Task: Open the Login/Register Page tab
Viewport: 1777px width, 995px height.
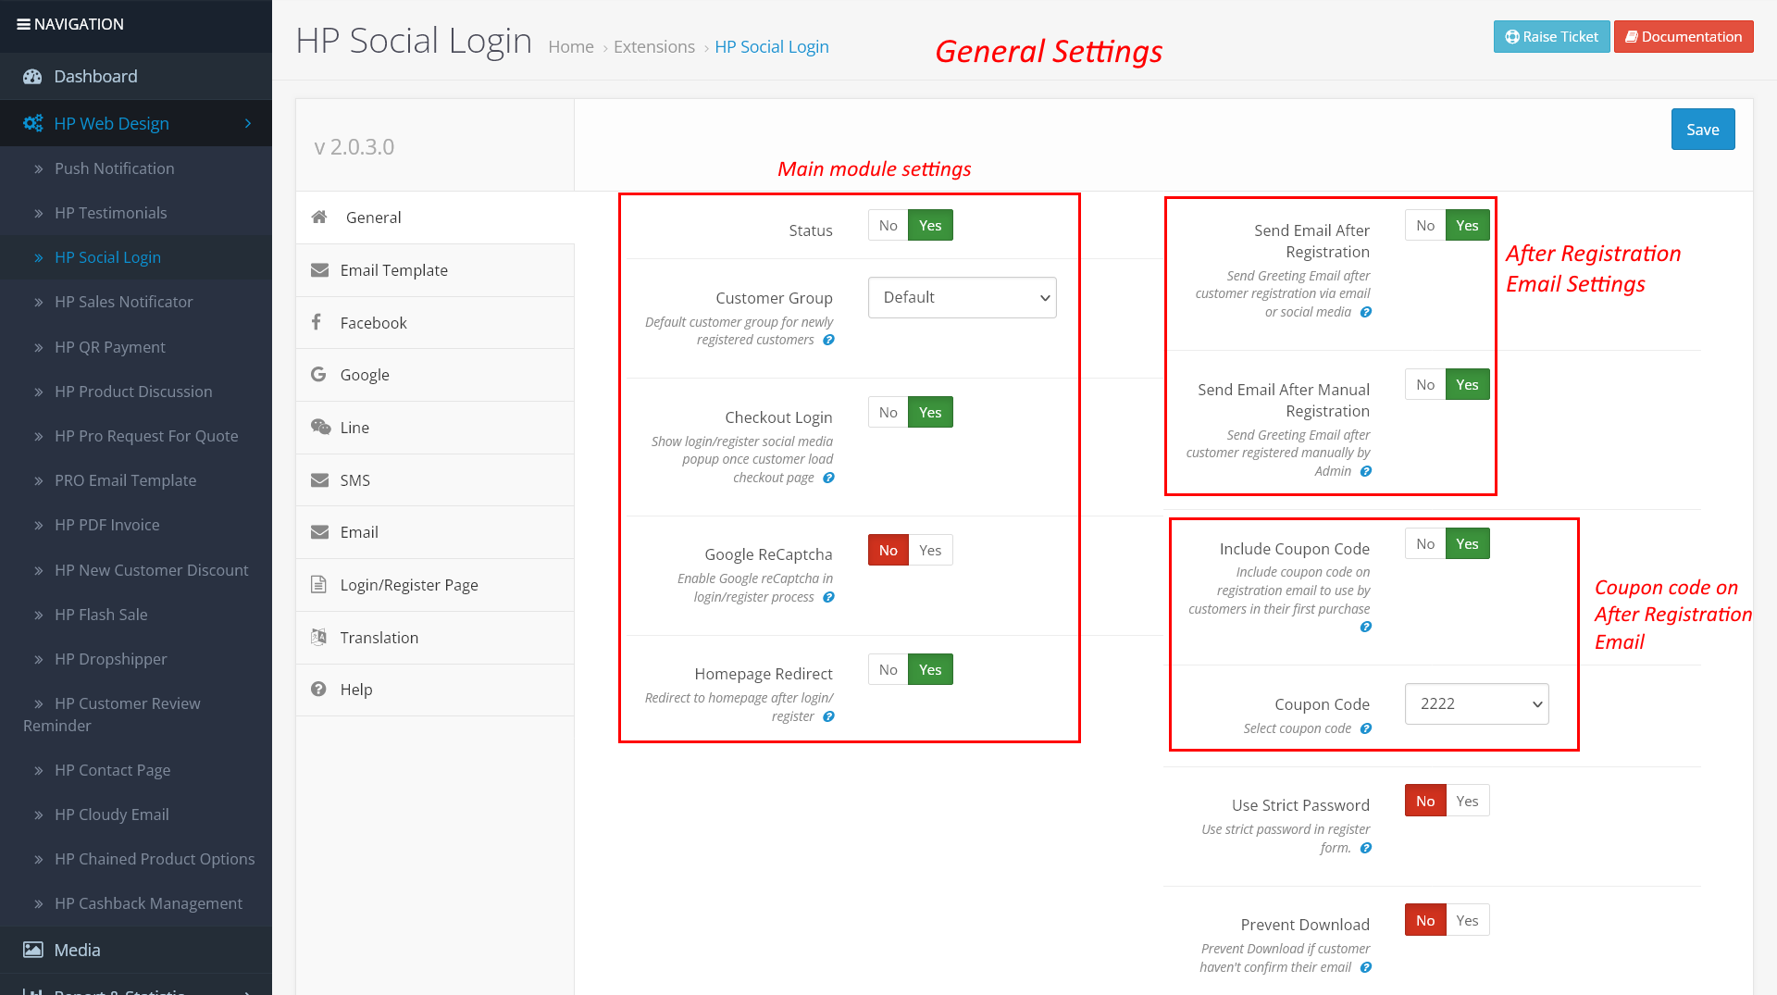Action: 408,585
